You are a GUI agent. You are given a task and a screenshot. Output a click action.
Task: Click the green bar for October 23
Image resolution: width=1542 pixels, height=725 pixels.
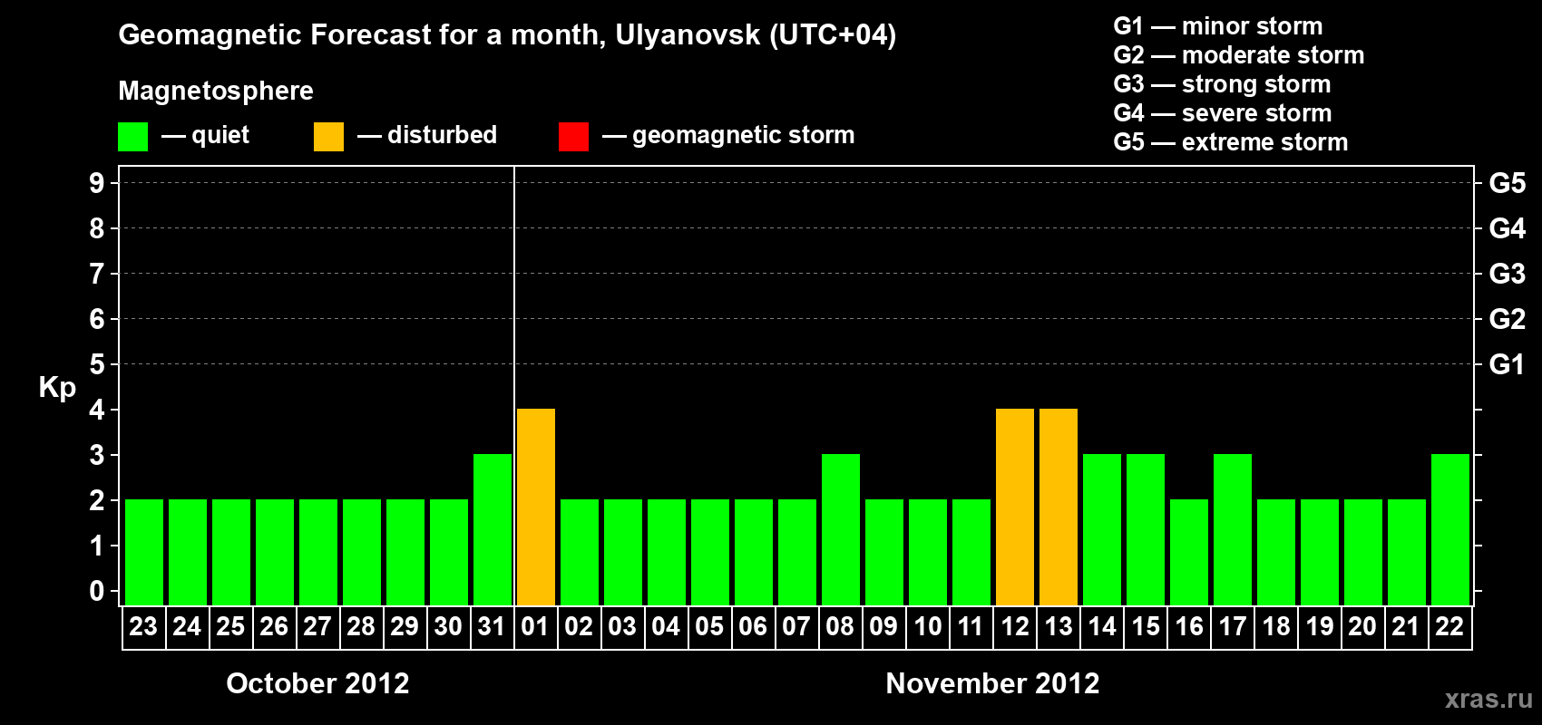tap(144, 552)
